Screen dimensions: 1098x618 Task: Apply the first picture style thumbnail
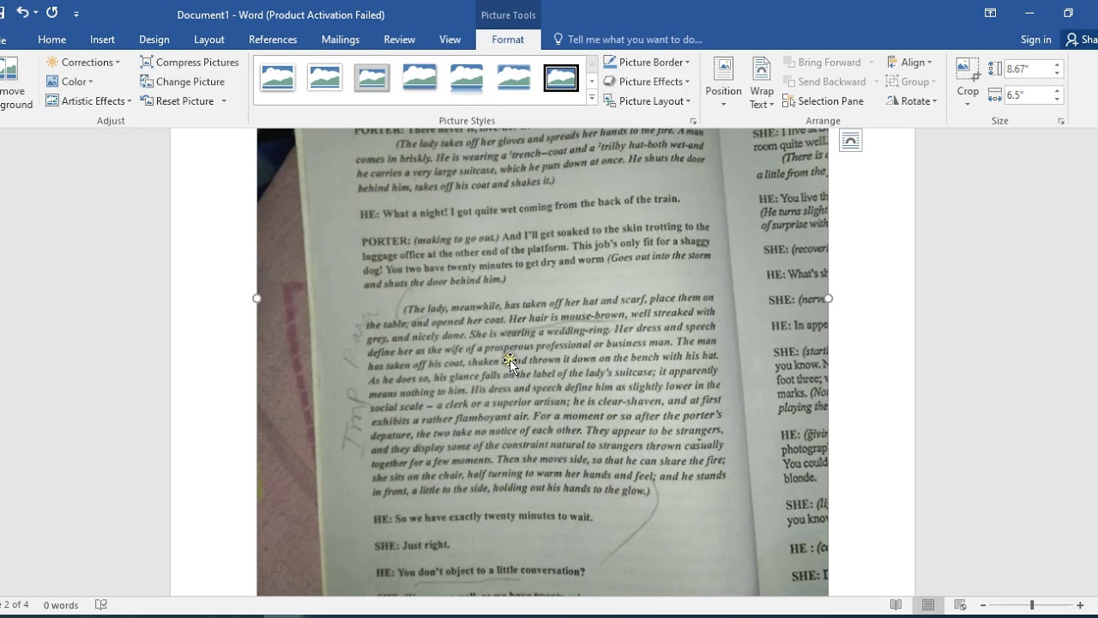click(278, 78)
